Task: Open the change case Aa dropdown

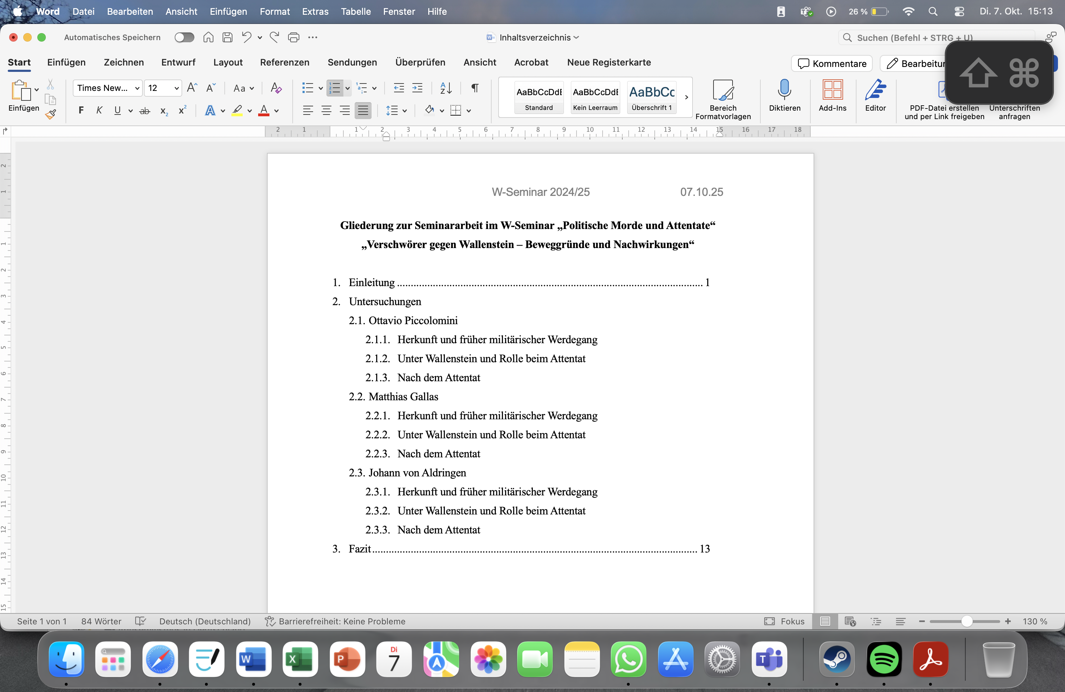Action: coord(244,88)
